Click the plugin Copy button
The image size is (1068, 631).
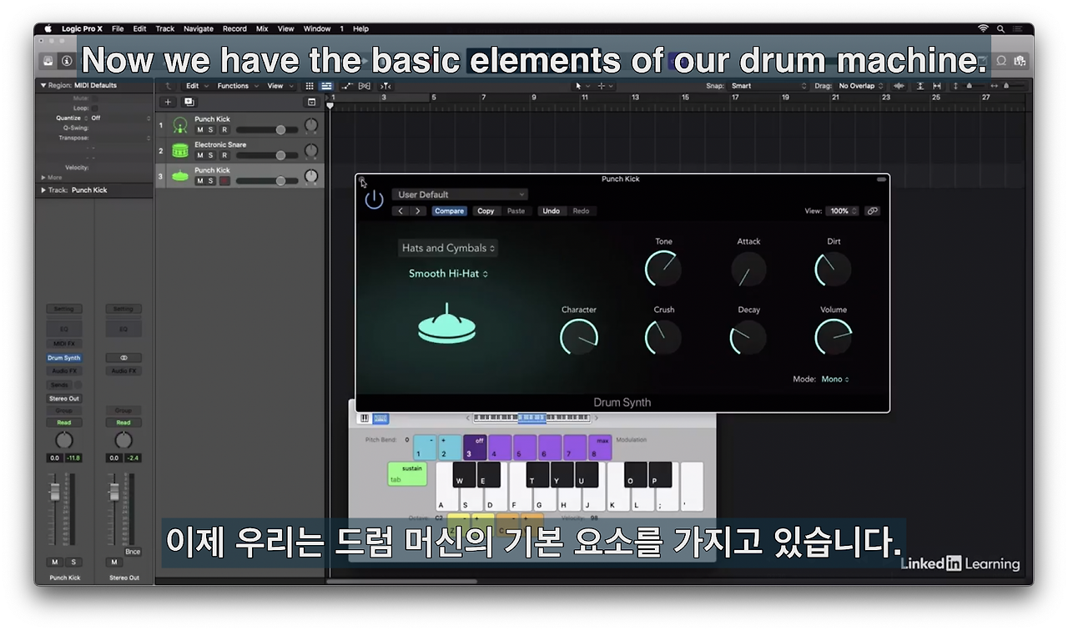[x=486, y=211]
